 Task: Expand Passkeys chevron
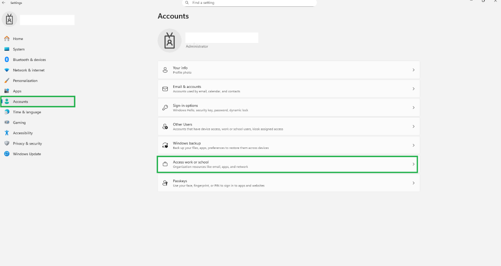(x=413, y=183)
